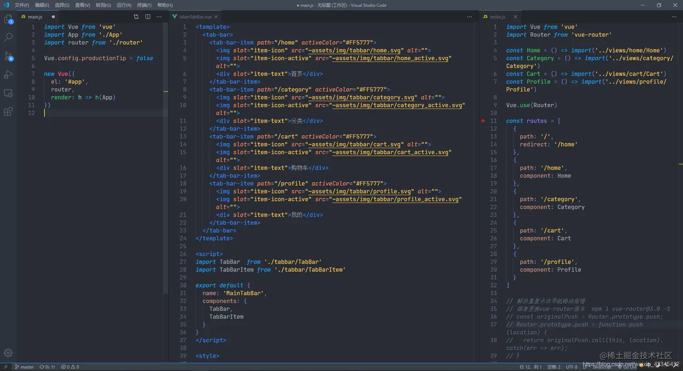
Task: Click 'component: Profile' in index.js
Action: coord(550,270)
